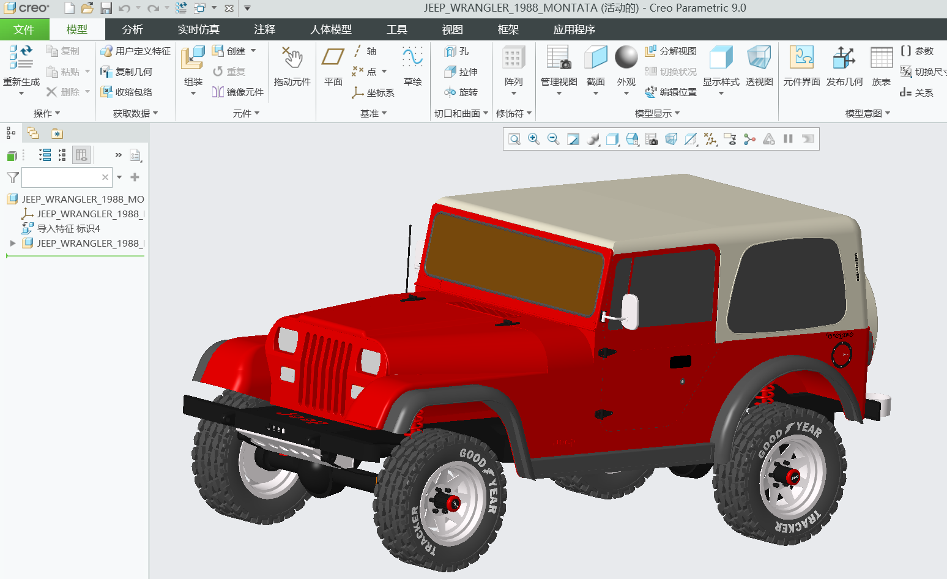The image size is (947, 579).
Task: Click the 拉伸 extrude tool
Action: point(461,72)
